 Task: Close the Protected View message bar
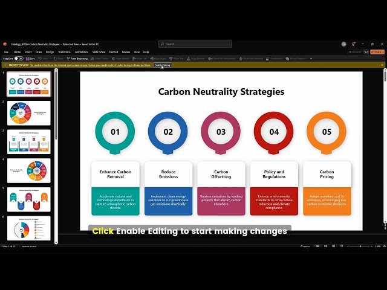pos(382,65)
